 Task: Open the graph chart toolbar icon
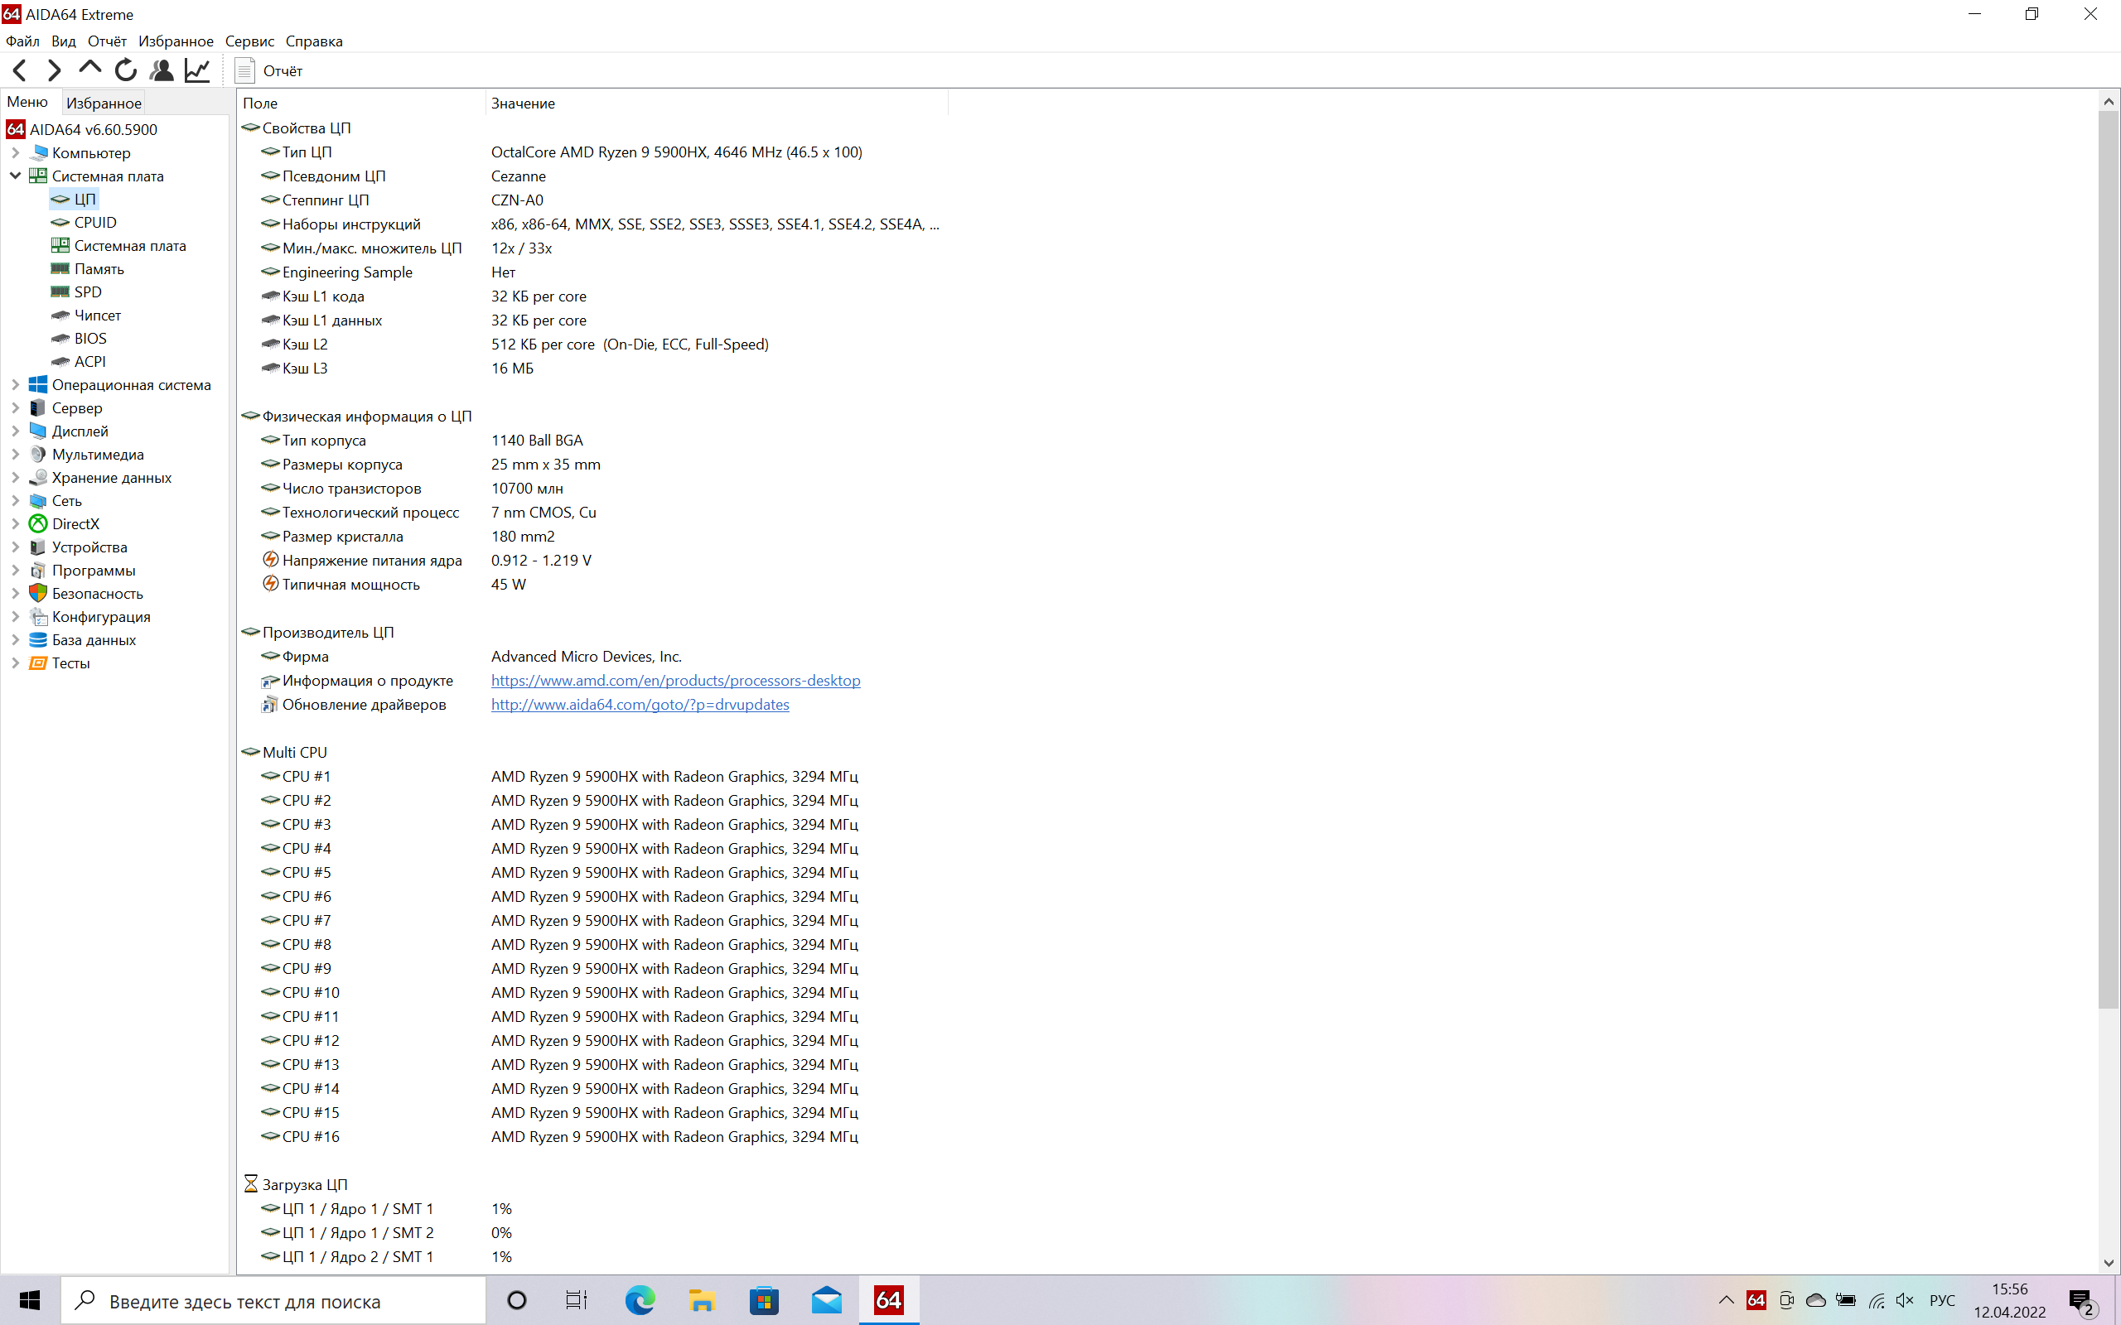(197, 70)
